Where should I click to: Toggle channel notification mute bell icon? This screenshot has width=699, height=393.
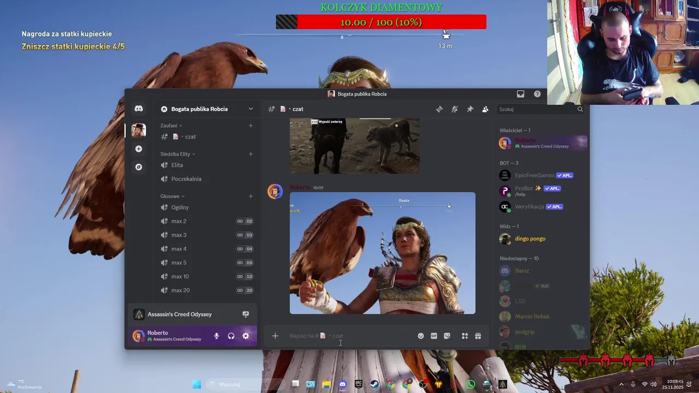pos(454,109)
